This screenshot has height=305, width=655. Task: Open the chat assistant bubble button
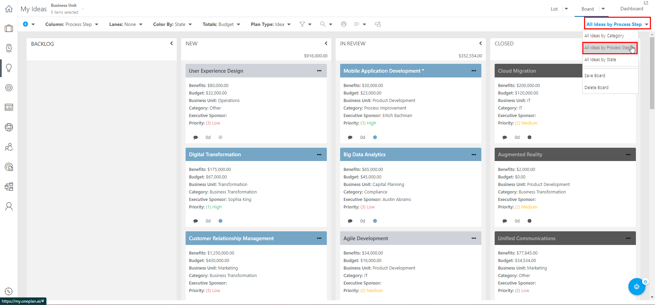(x=636, y=287)
